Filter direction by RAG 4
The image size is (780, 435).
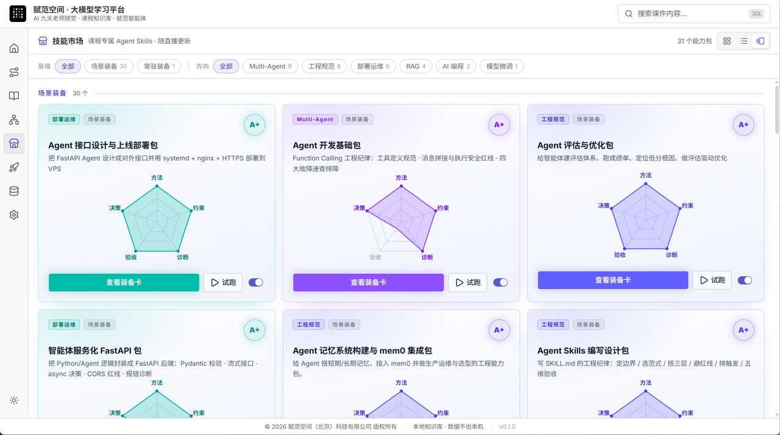click(x=416, y=66)
